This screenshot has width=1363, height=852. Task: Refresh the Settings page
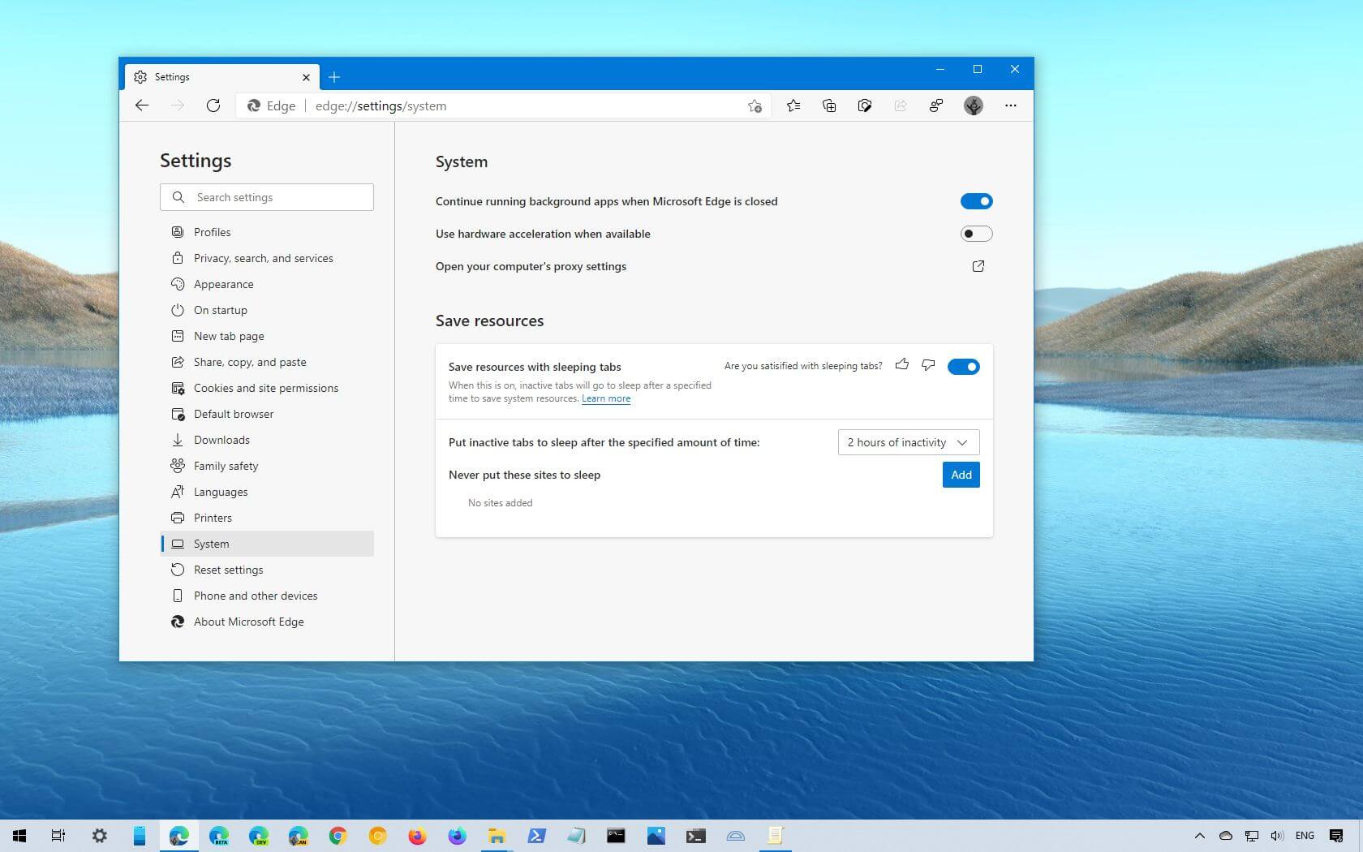point(213,105)
